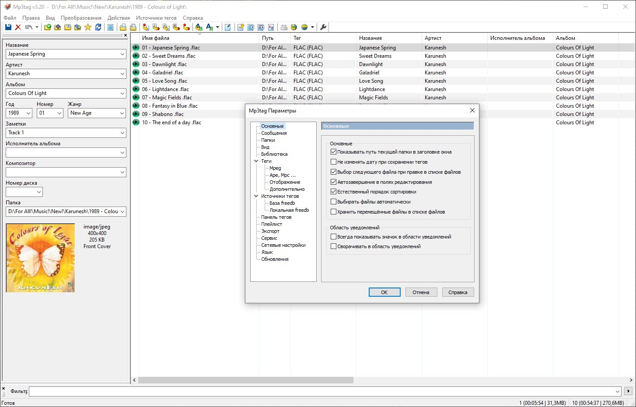Screen dimensions: 636x407
Task: Click the wrench Options icon in toolbar
Action: coord(323,27)
